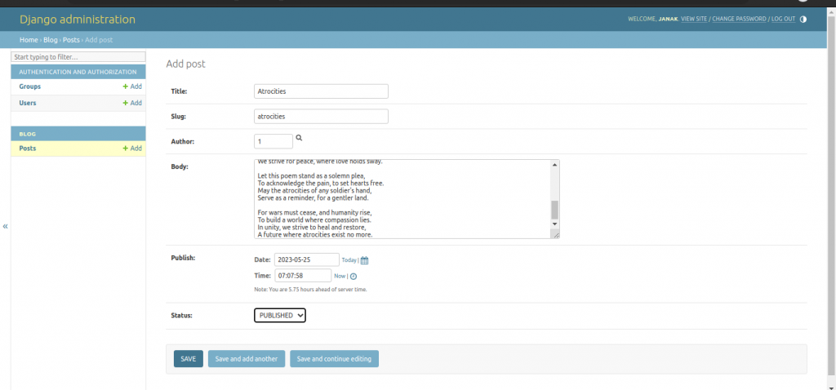Click the Time field showing 07:07:58
836x390 pixels.
(x=303, y=276)
